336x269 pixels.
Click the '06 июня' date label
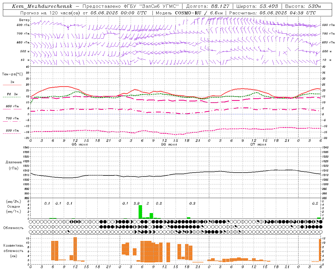[x=169, y=144]
